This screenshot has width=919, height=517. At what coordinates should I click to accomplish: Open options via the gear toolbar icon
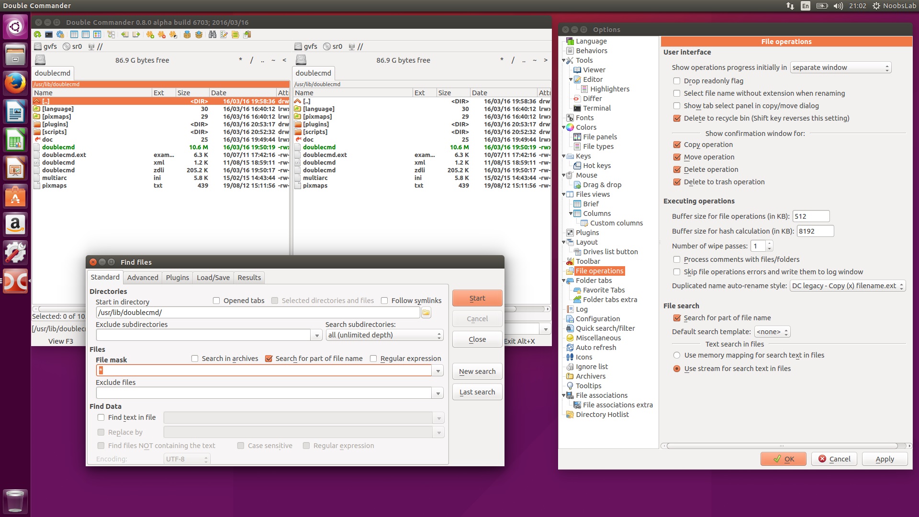click(x=60, y=34)
